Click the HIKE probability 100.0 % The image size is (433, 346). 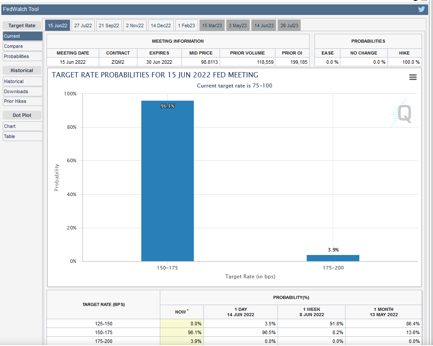411,62
